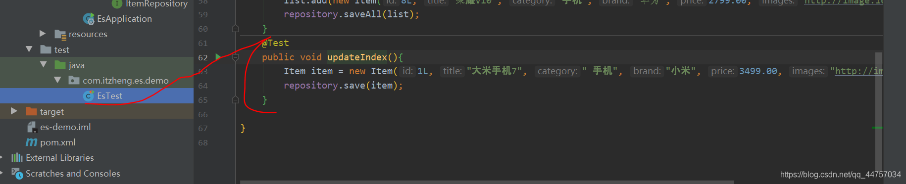Expand the resources folder
The height and width of the screenshot is (184, 906).
click(43, 34)
